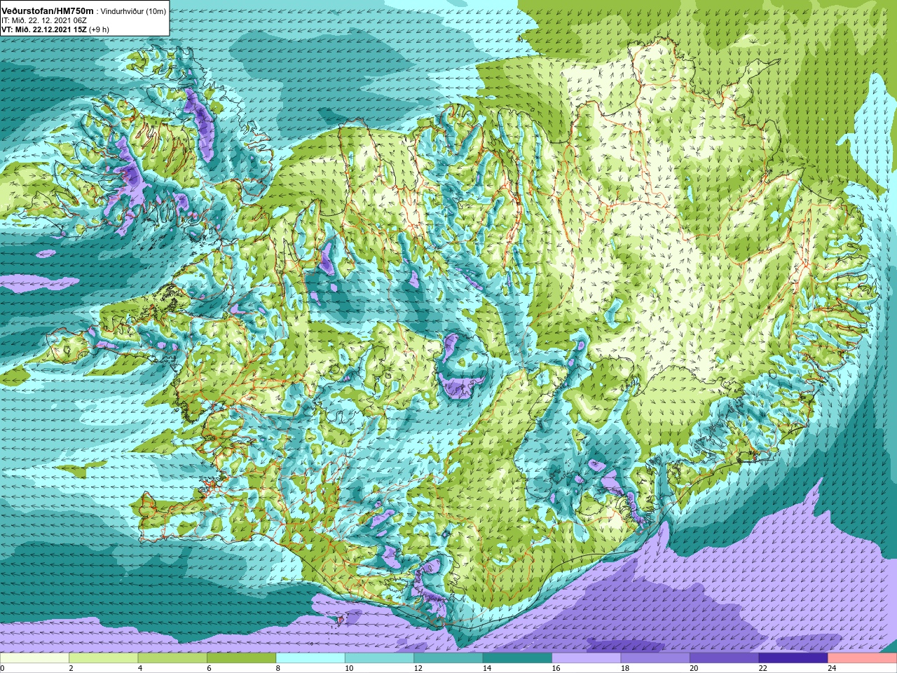Click the legend scale number 12
This screenshot has width=897, height=673.
point(418,668)
